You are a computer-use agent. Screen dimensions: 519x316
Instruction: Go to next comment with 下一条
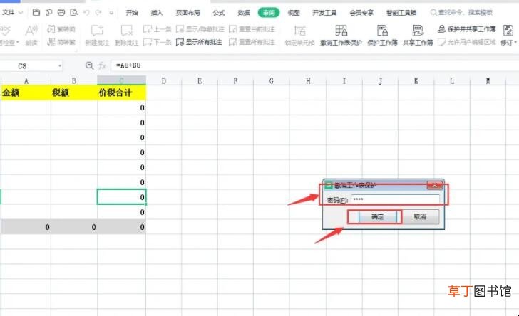coord(158,42)
